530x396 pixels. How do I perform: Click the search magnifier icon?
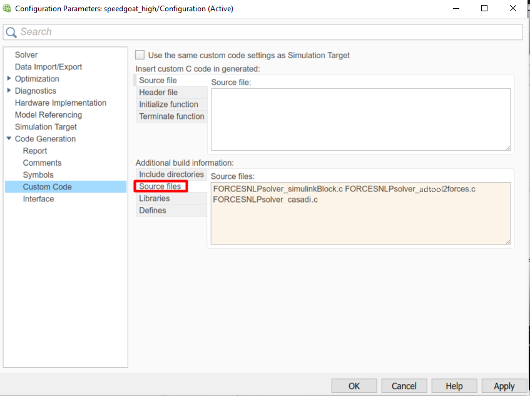click(11, 33)
